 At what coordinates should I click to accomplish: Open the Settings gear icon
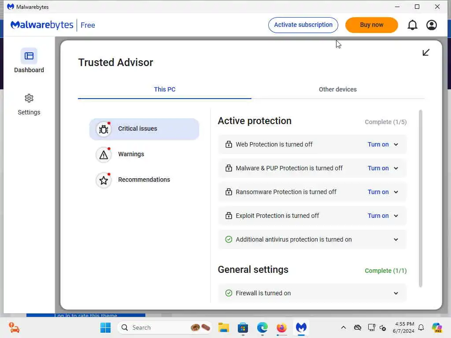click(x=29, y=98)
